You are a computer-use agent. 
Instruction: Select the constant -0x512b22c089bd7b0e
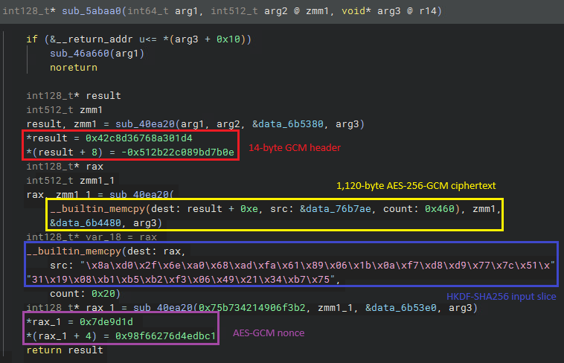pyautogui.click(x=178, y=152)
